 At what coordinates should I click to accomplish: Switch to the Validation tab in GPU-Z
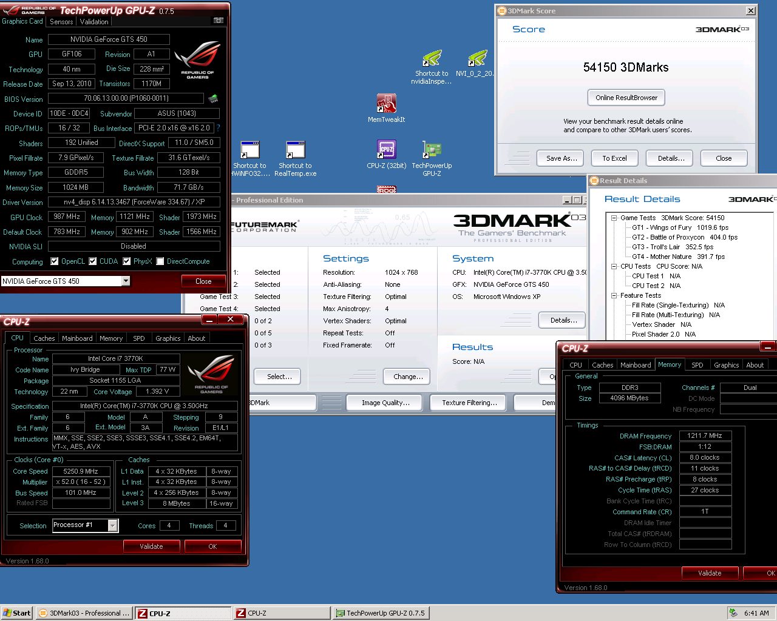94,21
